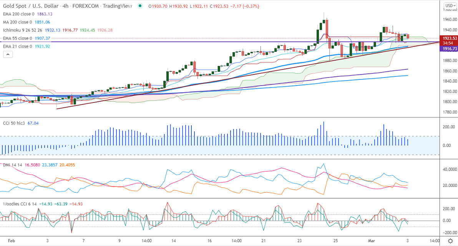The height and width of the screenshot is (246, 458).
Task: Open chart settings gear icon
Action: click(450, 241)
